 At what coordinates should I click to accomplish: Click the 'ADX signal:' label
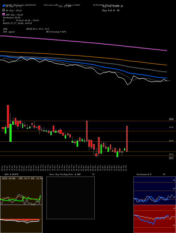[x=9, y=32]
